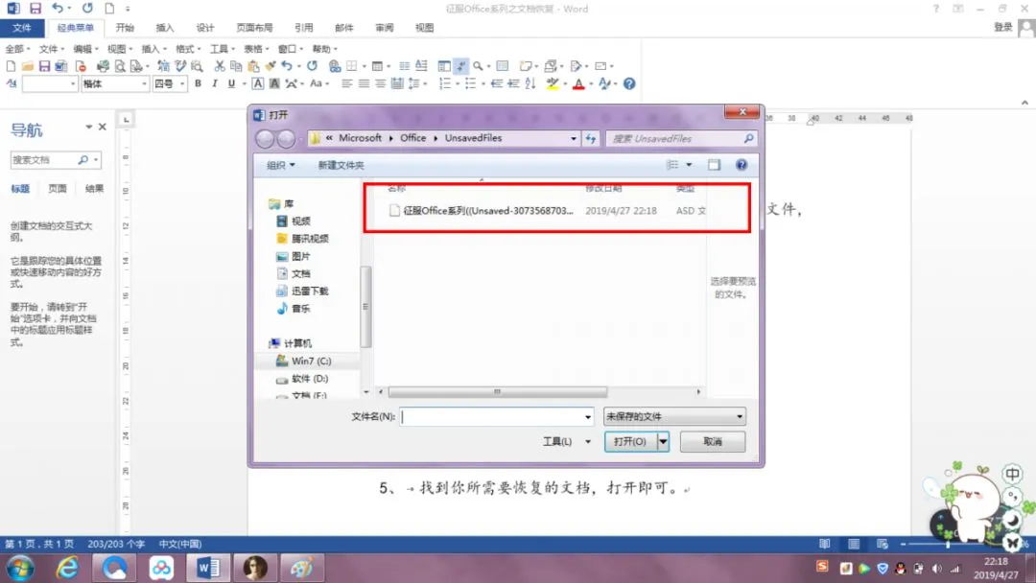Screen dimensions: 1036x583
Task: Toggle Bold formatting
Action: tap(198, 83)
